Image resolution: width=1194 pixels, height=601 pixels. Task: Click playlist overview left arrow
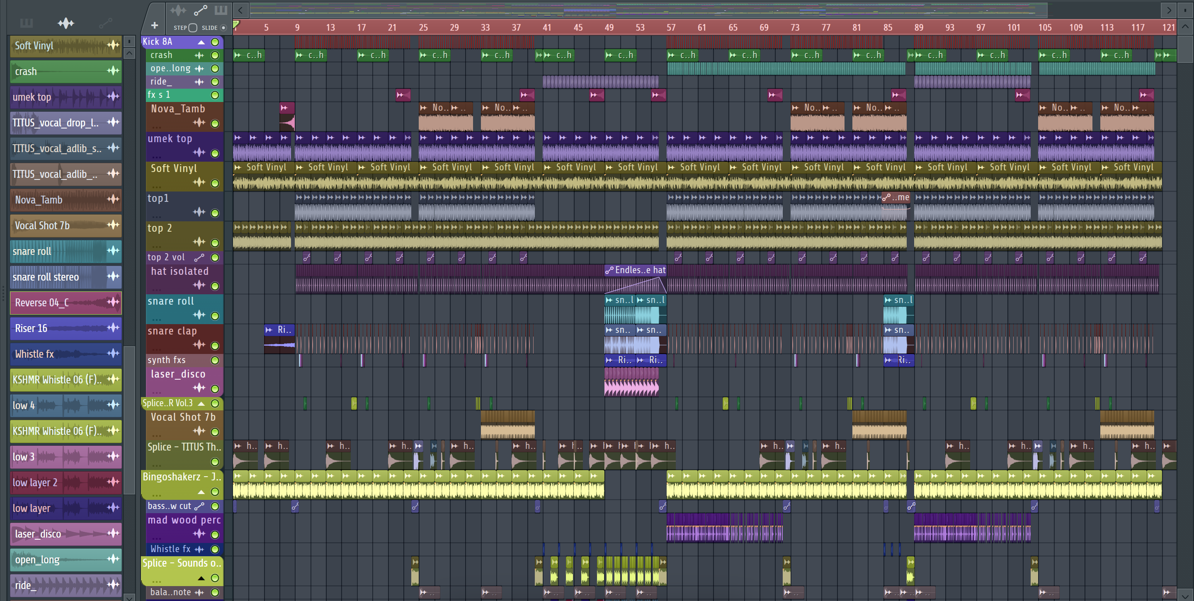pyautogui.click(x=240, y=10)
